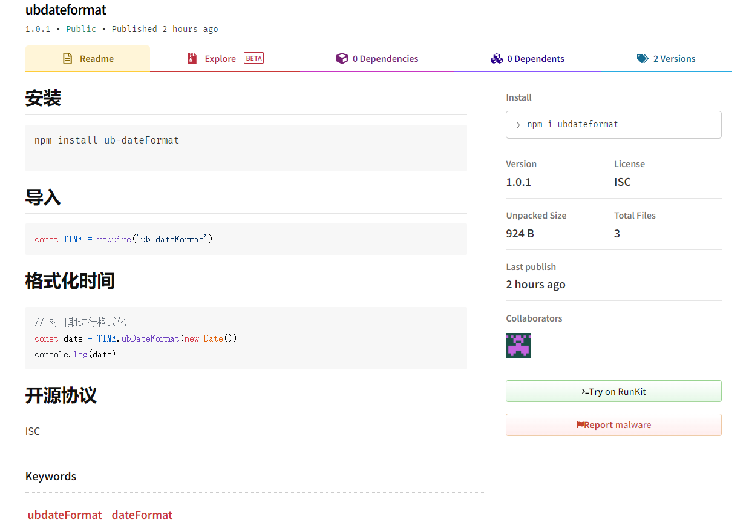Click the Readme document icon
Screen dimensions: 749x528
pos(68,59)
